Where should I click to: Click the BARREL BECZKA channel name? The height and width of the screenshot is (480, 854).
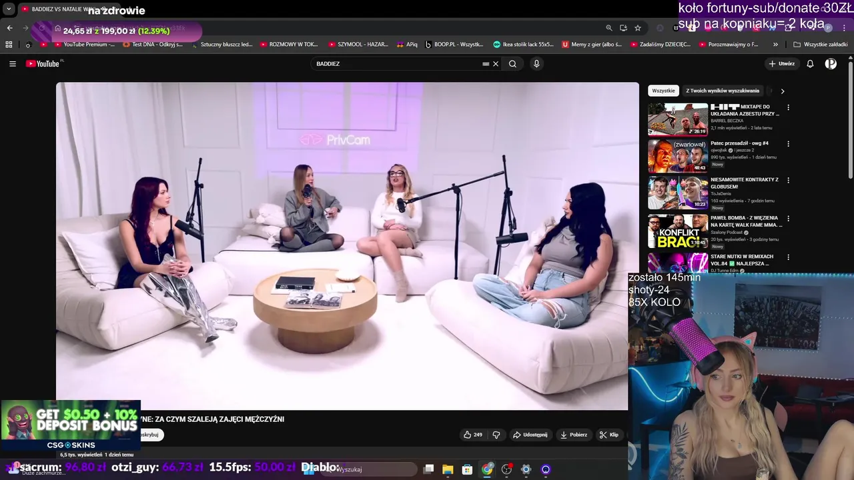point(727,121)
